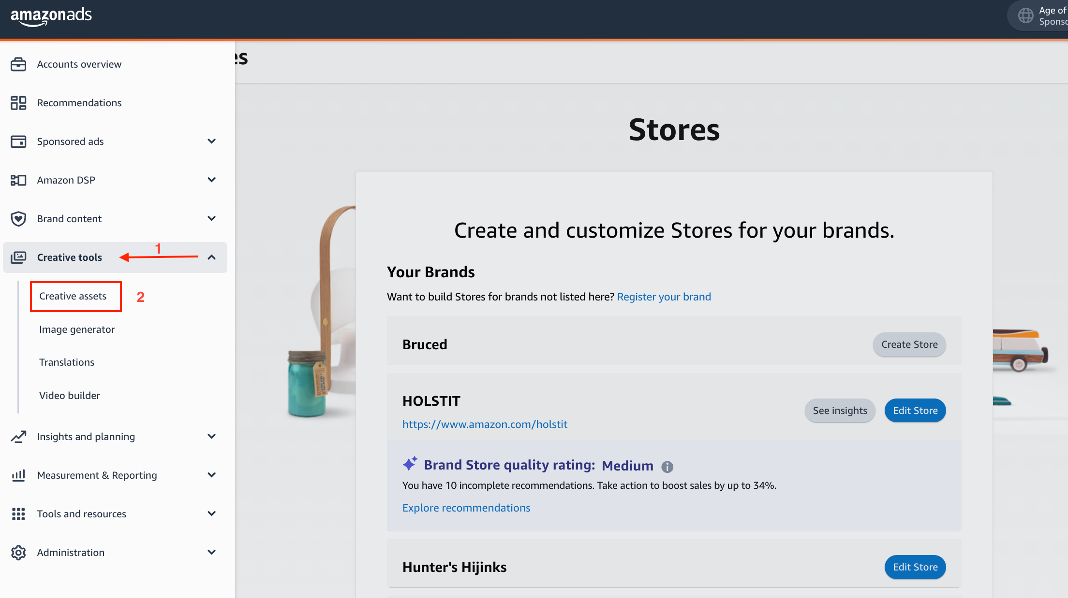Click the Brand content shield icon

point(18,219)
